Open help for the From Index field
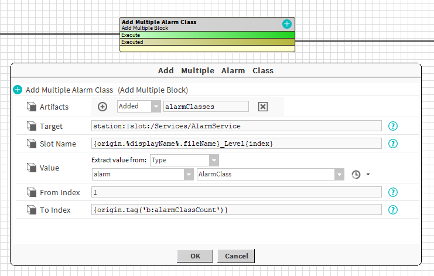The image size is (434, 276). [393, 192]
